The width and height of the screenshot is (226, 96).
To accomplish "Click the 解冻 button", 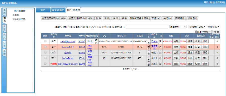I will point(124,18).
